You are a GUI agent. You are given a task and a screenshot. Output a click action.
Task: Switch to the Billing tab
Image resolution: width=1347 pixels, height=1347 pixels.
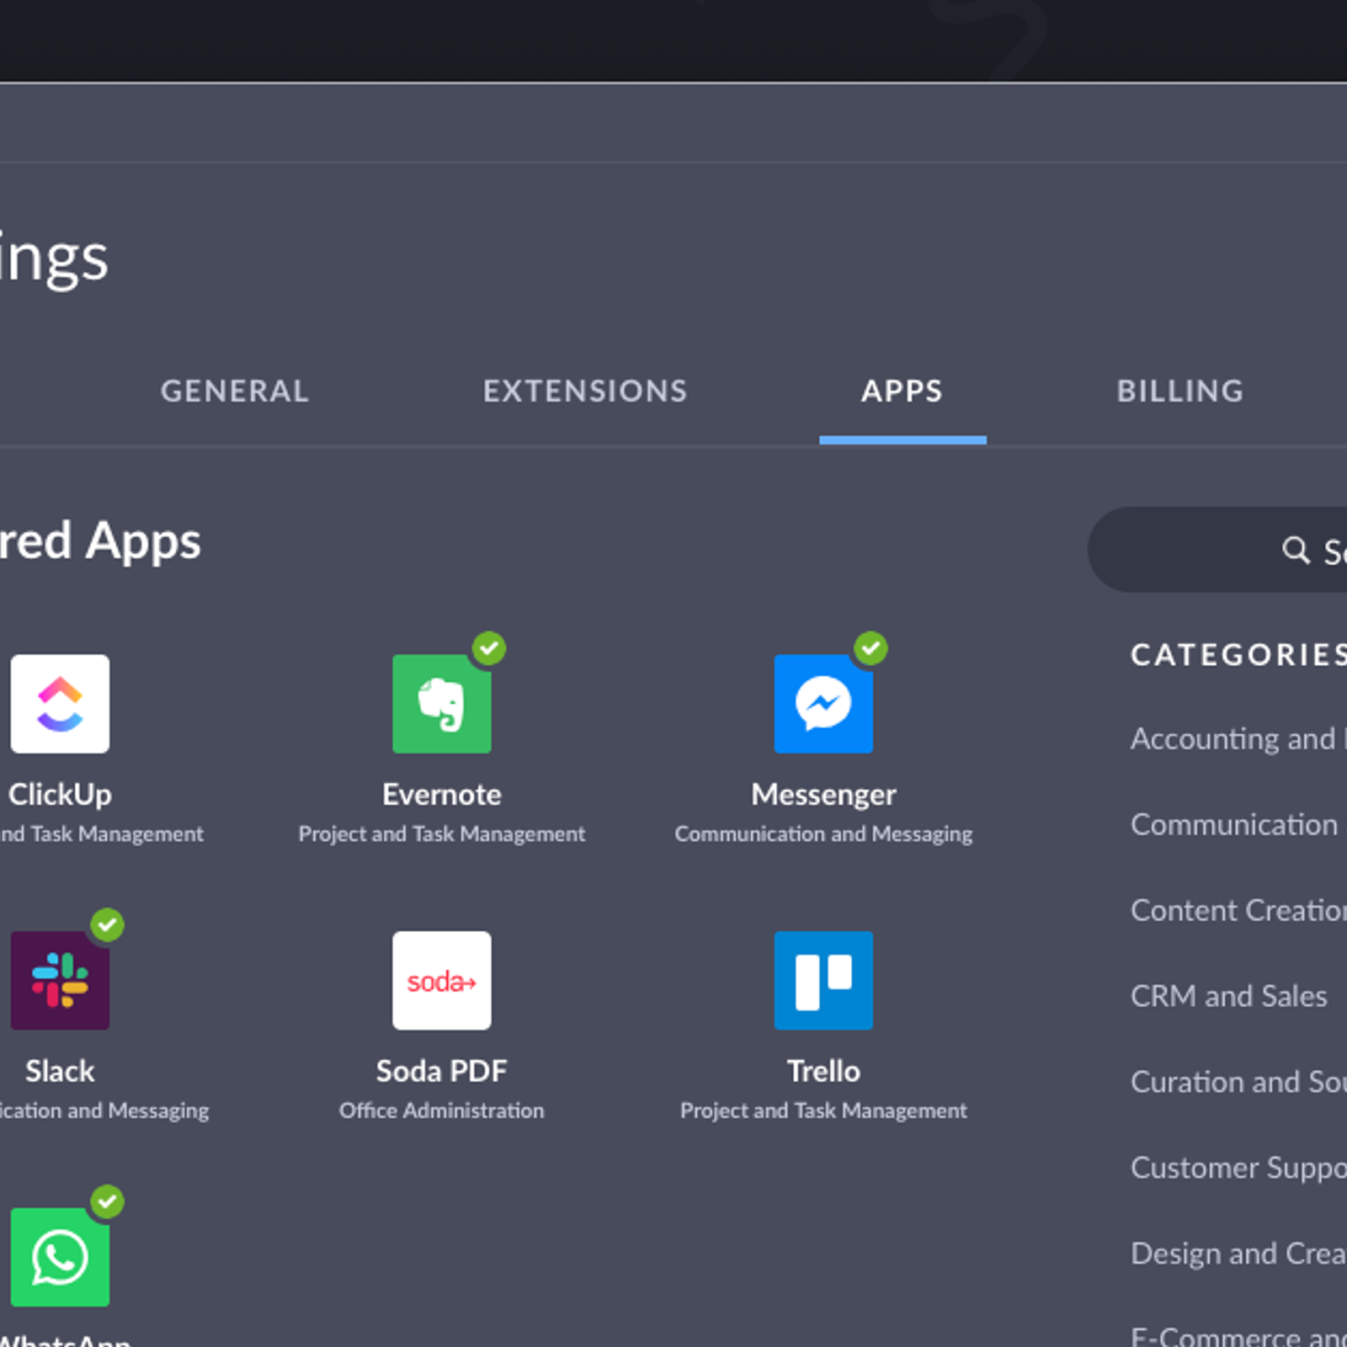[1180, 391]
